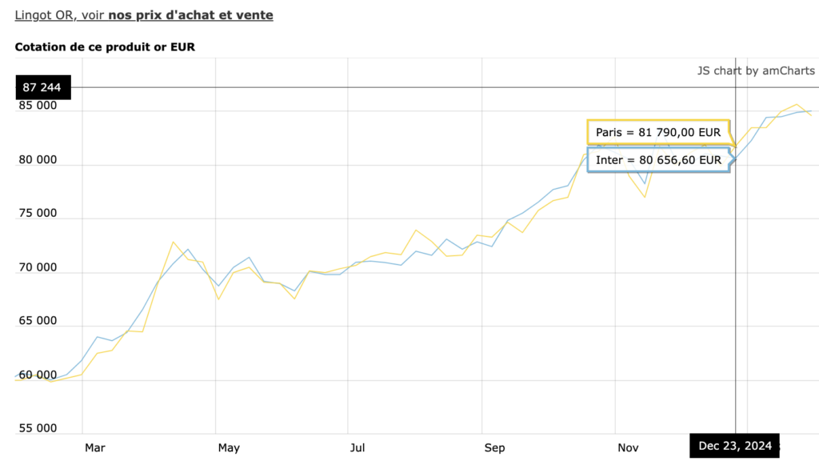The height and width of the screenshot is (461, 819).
Task: Select the Mar label on the time axis
Action: [x=95, y=447]
